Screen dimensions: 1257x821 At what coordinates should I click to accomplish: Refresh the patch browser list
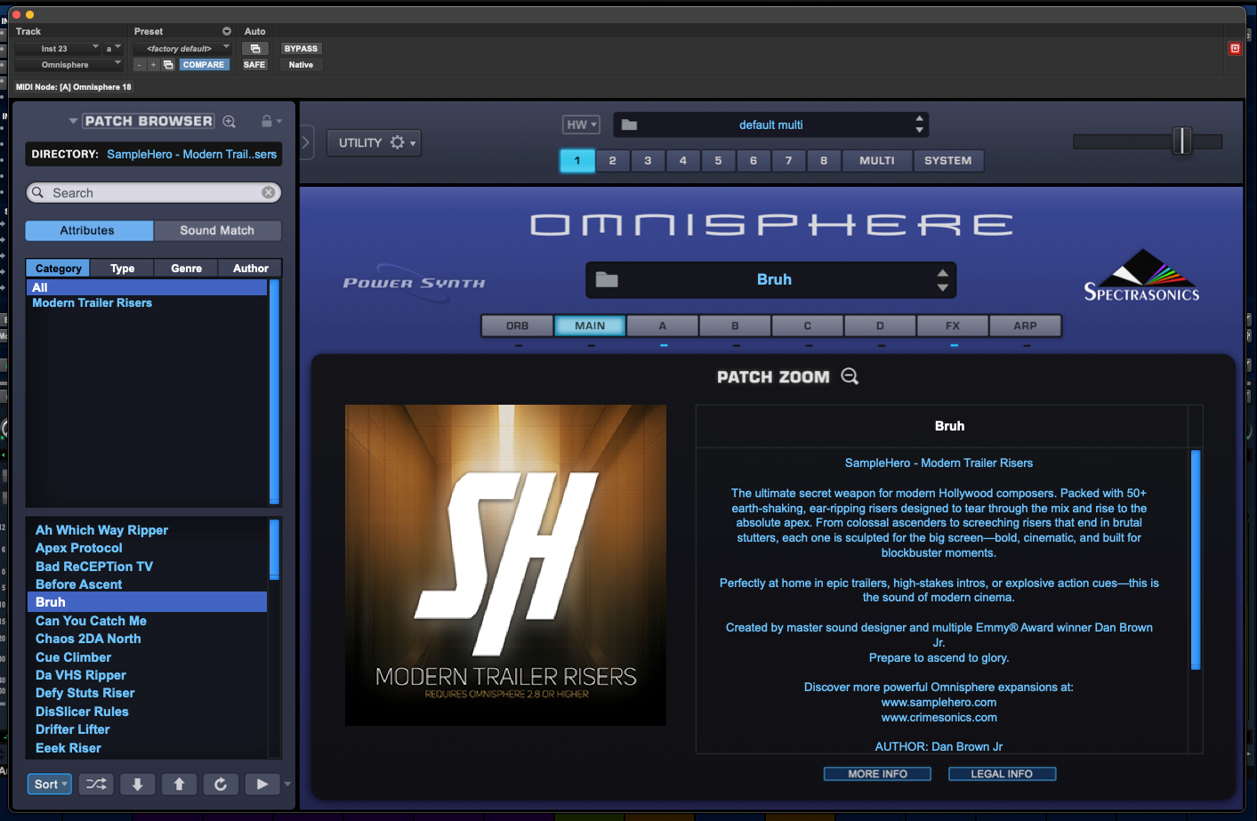tap(221, 784)
